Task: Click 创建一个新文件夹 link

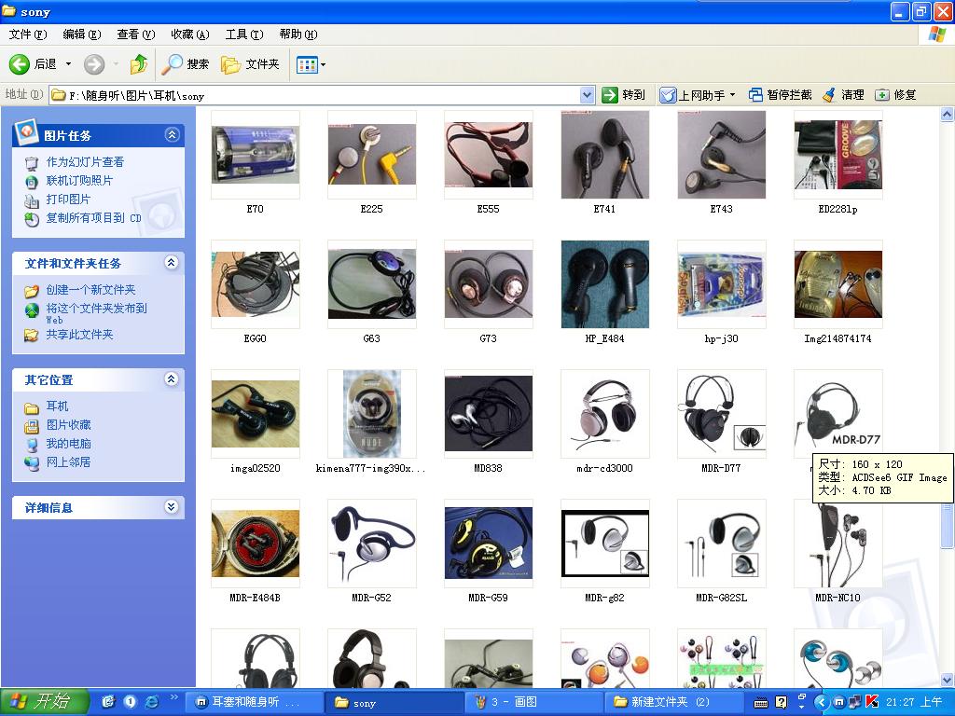Action: click(90, 290)
